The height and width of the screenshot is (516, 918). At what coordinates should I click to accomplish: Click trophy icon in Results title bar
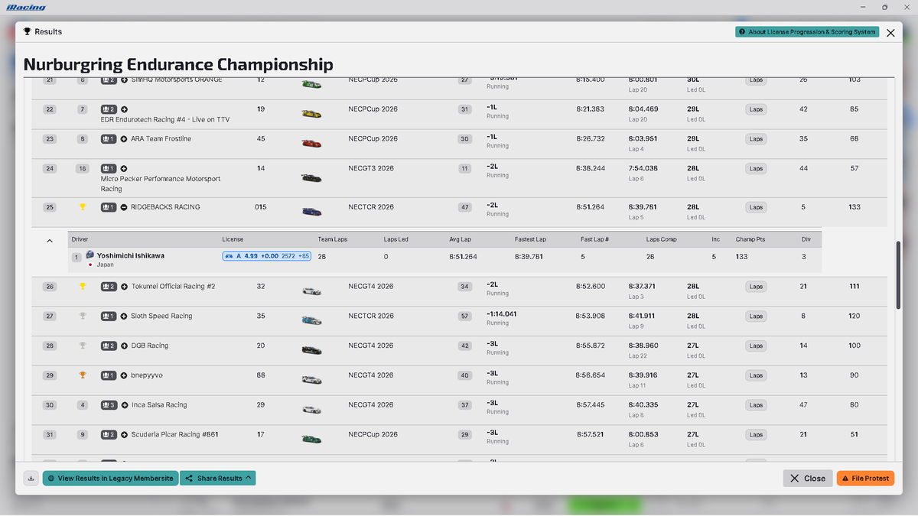[28, 31]
